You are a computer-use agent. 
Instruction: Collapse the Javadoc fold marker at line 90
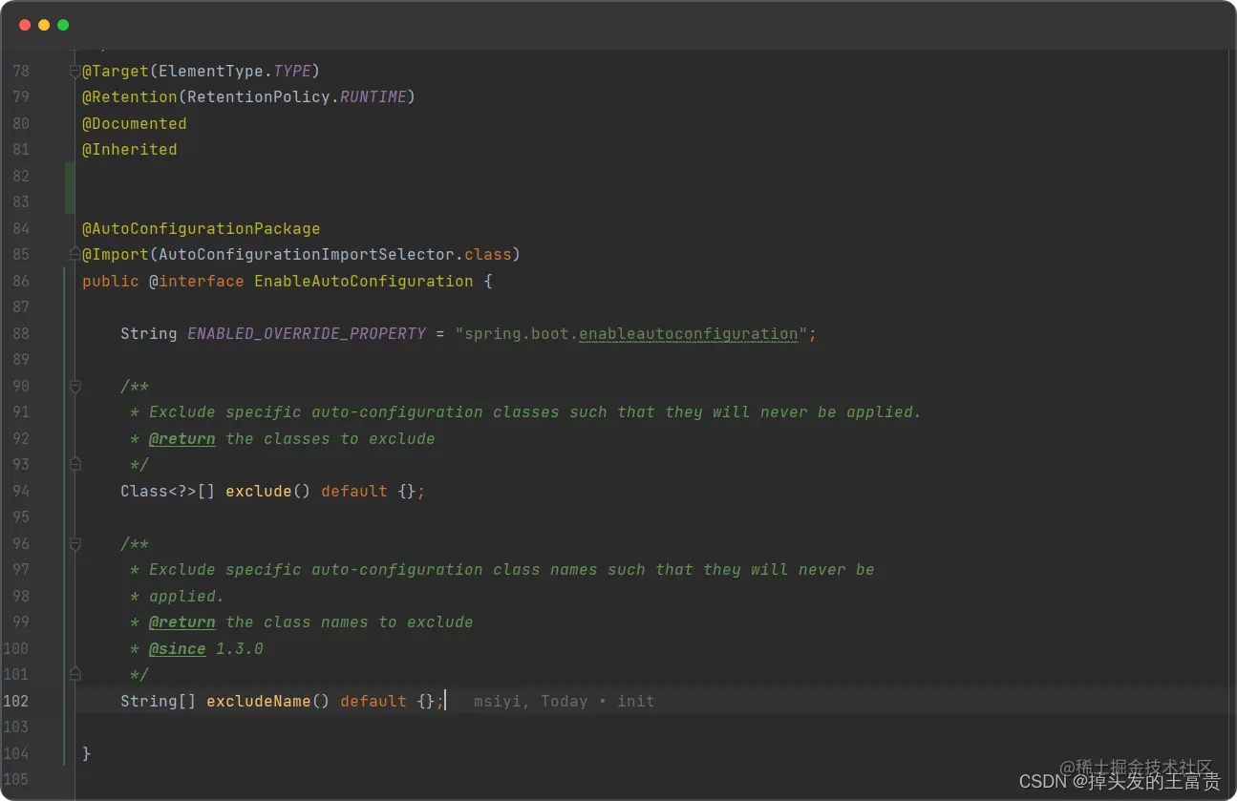point(75,387)
